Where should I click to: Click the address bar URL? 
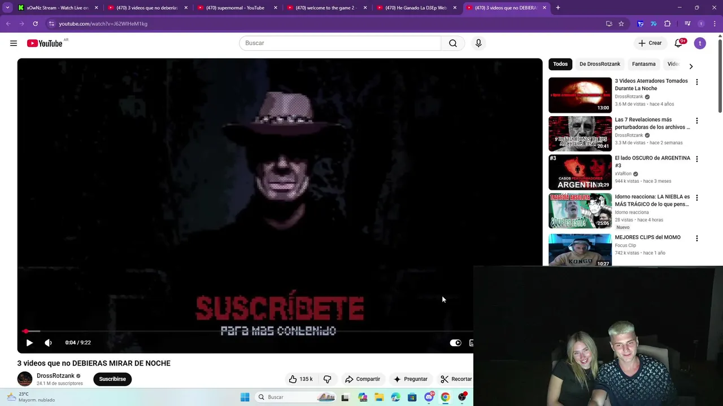click(103, 24)
